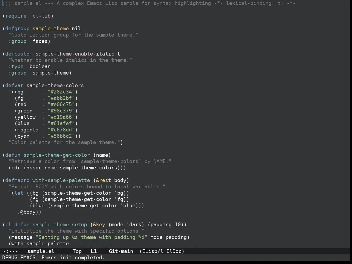Click the color string "#56b6c2"
Screen dimensions: 352x264
(x=61, y=136)
